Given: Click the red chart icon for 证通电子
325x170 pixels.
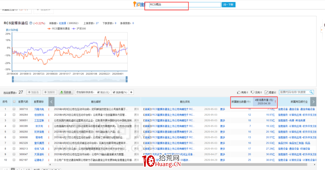Looking at the screenshot, I should click(x=49, y=160).
